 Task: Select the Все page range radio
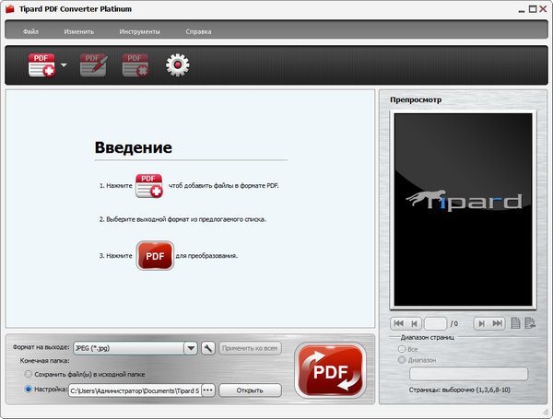click(402, 349)
